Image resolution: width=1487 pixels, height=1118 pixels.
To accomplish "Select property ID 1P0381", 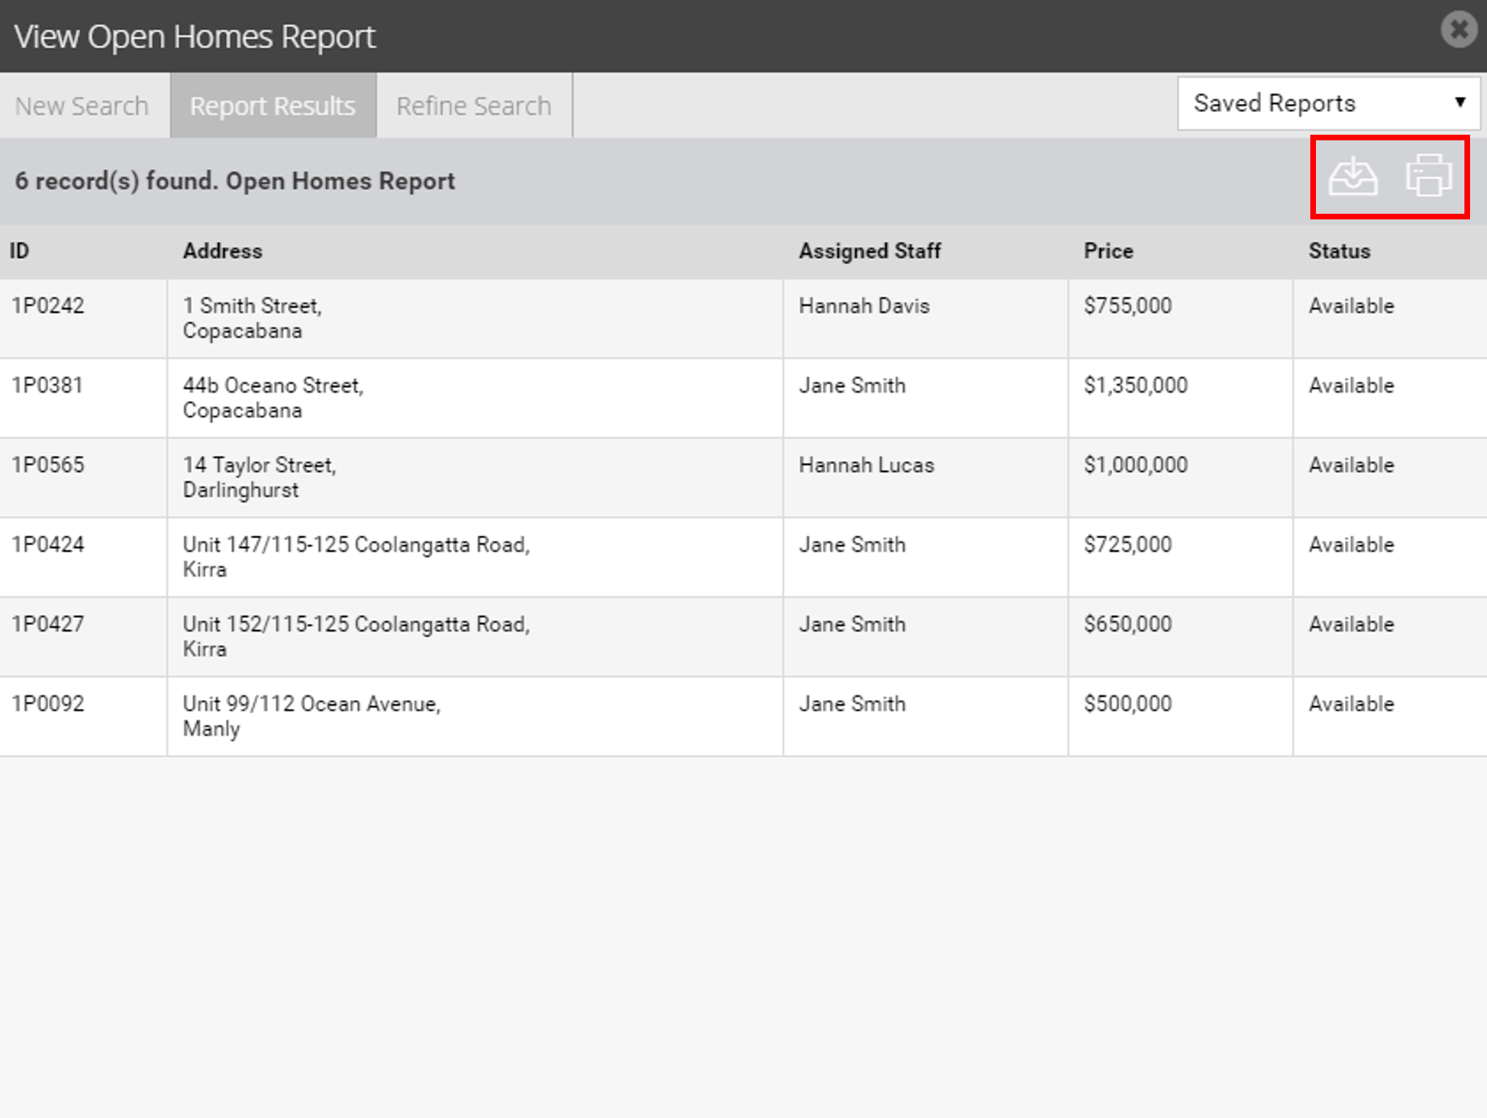I will coord(48,386).
